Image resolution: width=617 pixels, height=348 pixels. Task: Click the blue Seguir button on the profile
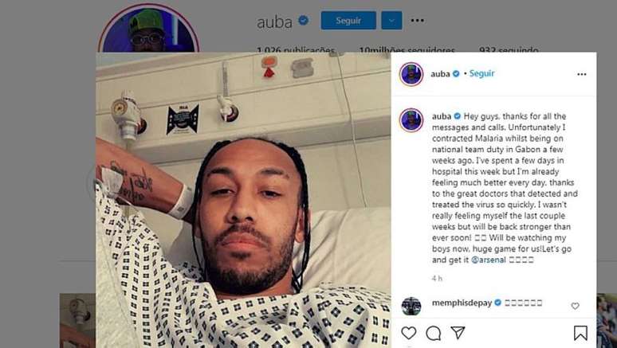(348, 21)
